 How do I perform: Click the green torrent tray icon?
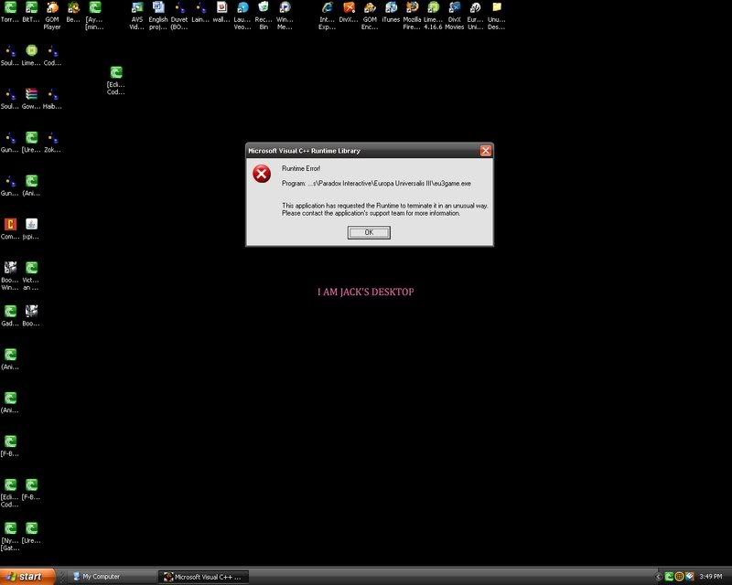pos(669,577)
